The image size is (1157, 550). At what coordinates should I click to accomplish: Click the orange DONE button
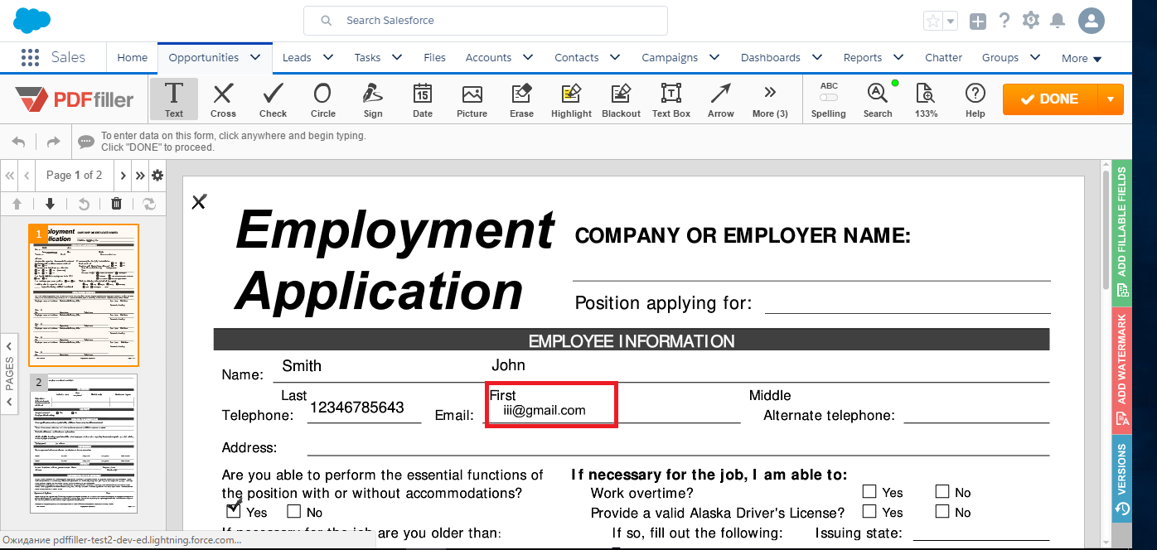click(x=1050, y=99)
